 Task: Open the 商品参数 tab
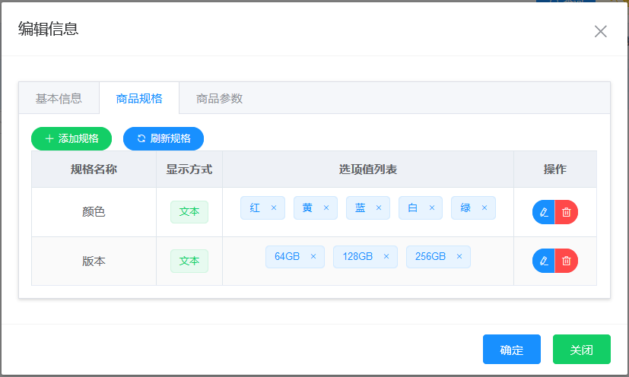tap(219, 98)
